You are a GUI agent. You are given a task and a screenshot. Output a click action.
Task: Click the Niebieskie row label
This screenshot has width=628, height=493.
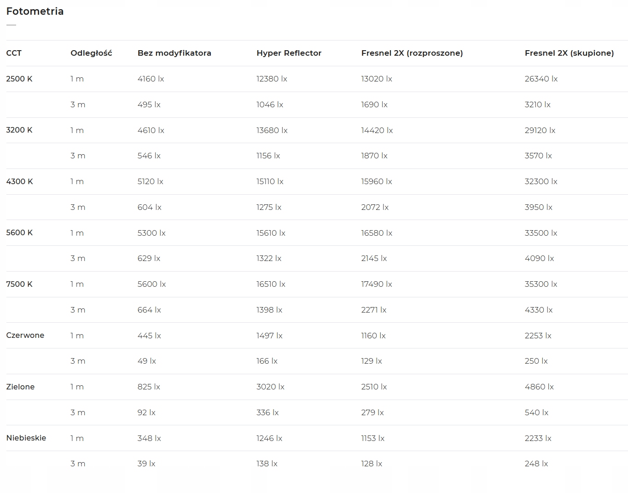coord(26,438)
